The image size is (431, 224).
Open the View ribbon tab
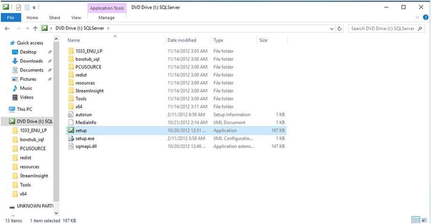pyautogui.click(x=76, y=18)
